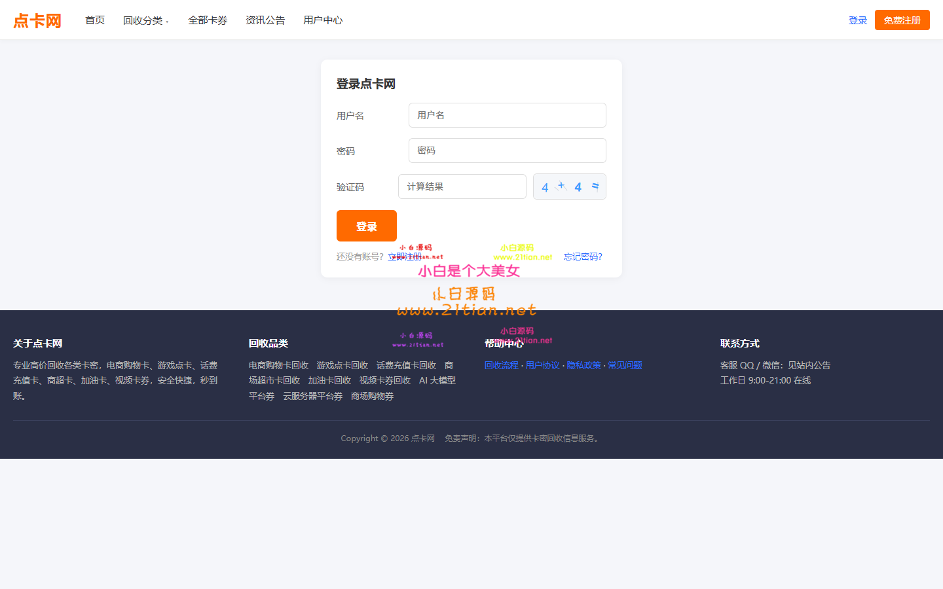The image size is (943, 589).
Task: Expand the 回收分类 dropdown menu
Action: (x=145, y=20)
